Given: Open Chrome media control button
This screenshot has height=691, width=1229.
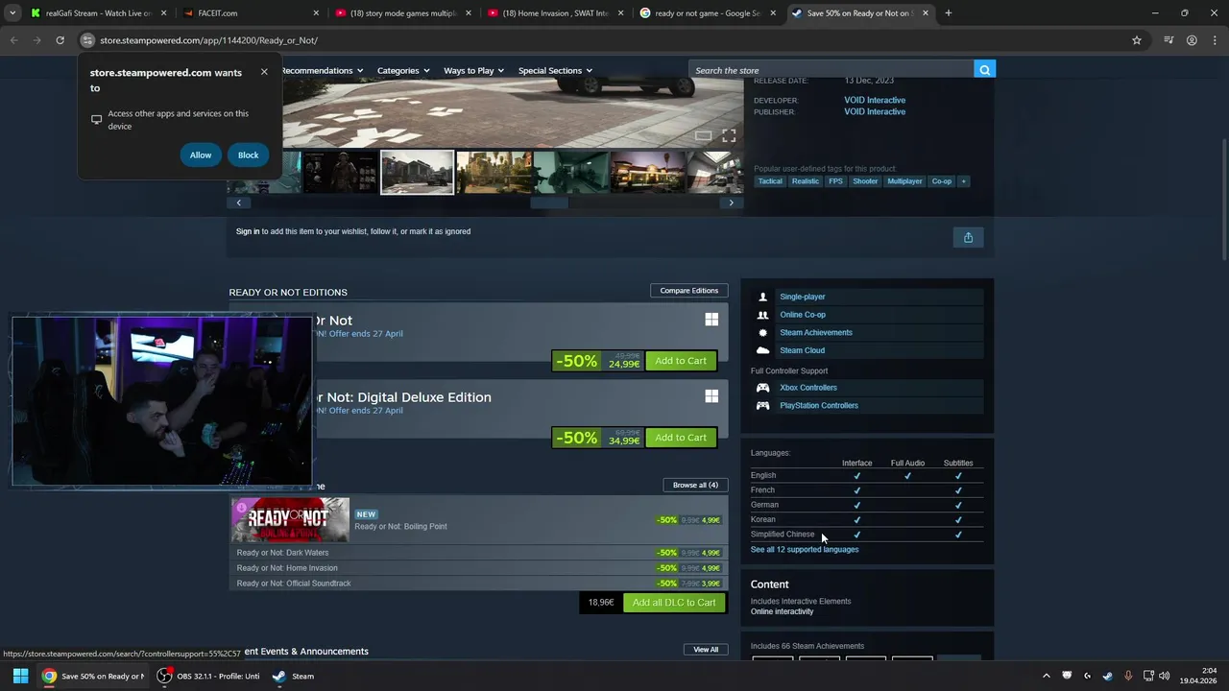Looking at the screenshot, I should coord(1169,40).
